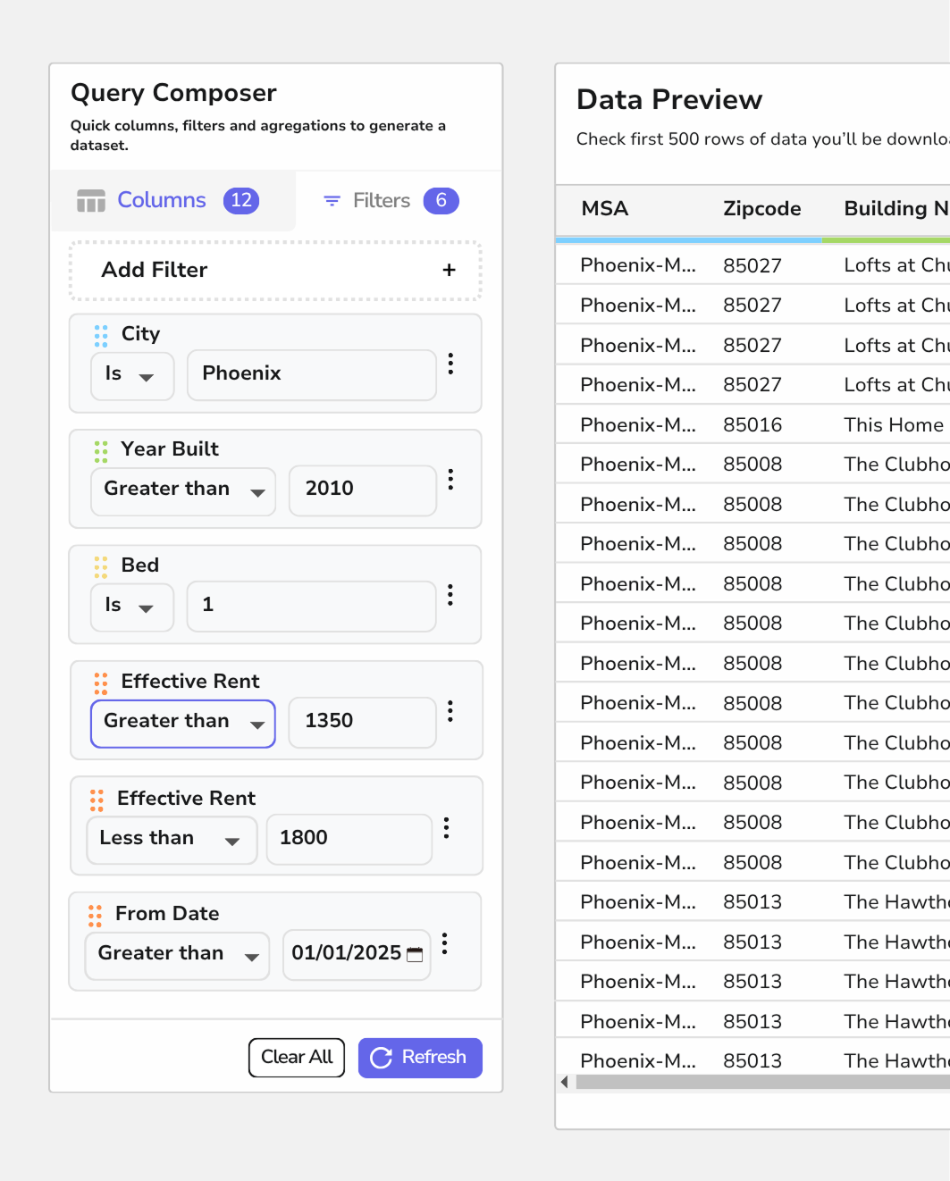This screenshot has height=1181, width=950.
Task: Open the Year Built filter's three-dot menu
Action: (x=450, y=480)
